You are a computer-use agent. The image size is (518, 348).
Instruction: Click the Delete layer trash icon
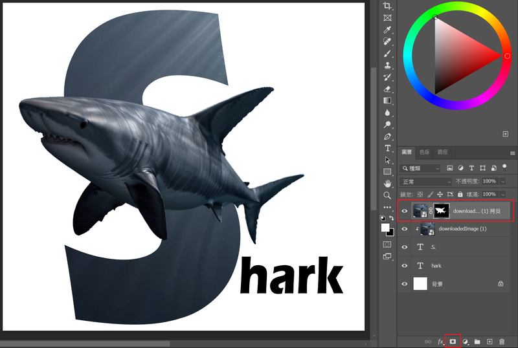(x=502, y=341)
